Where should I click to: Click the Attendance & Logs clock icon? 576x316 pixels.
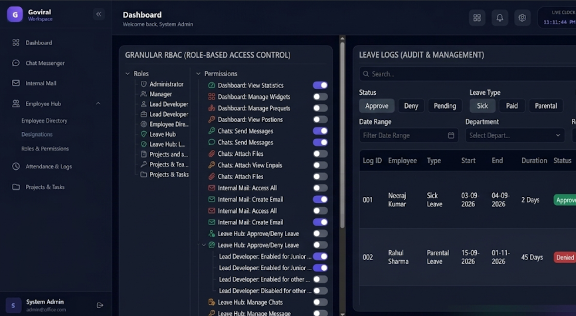click(16, 167)
